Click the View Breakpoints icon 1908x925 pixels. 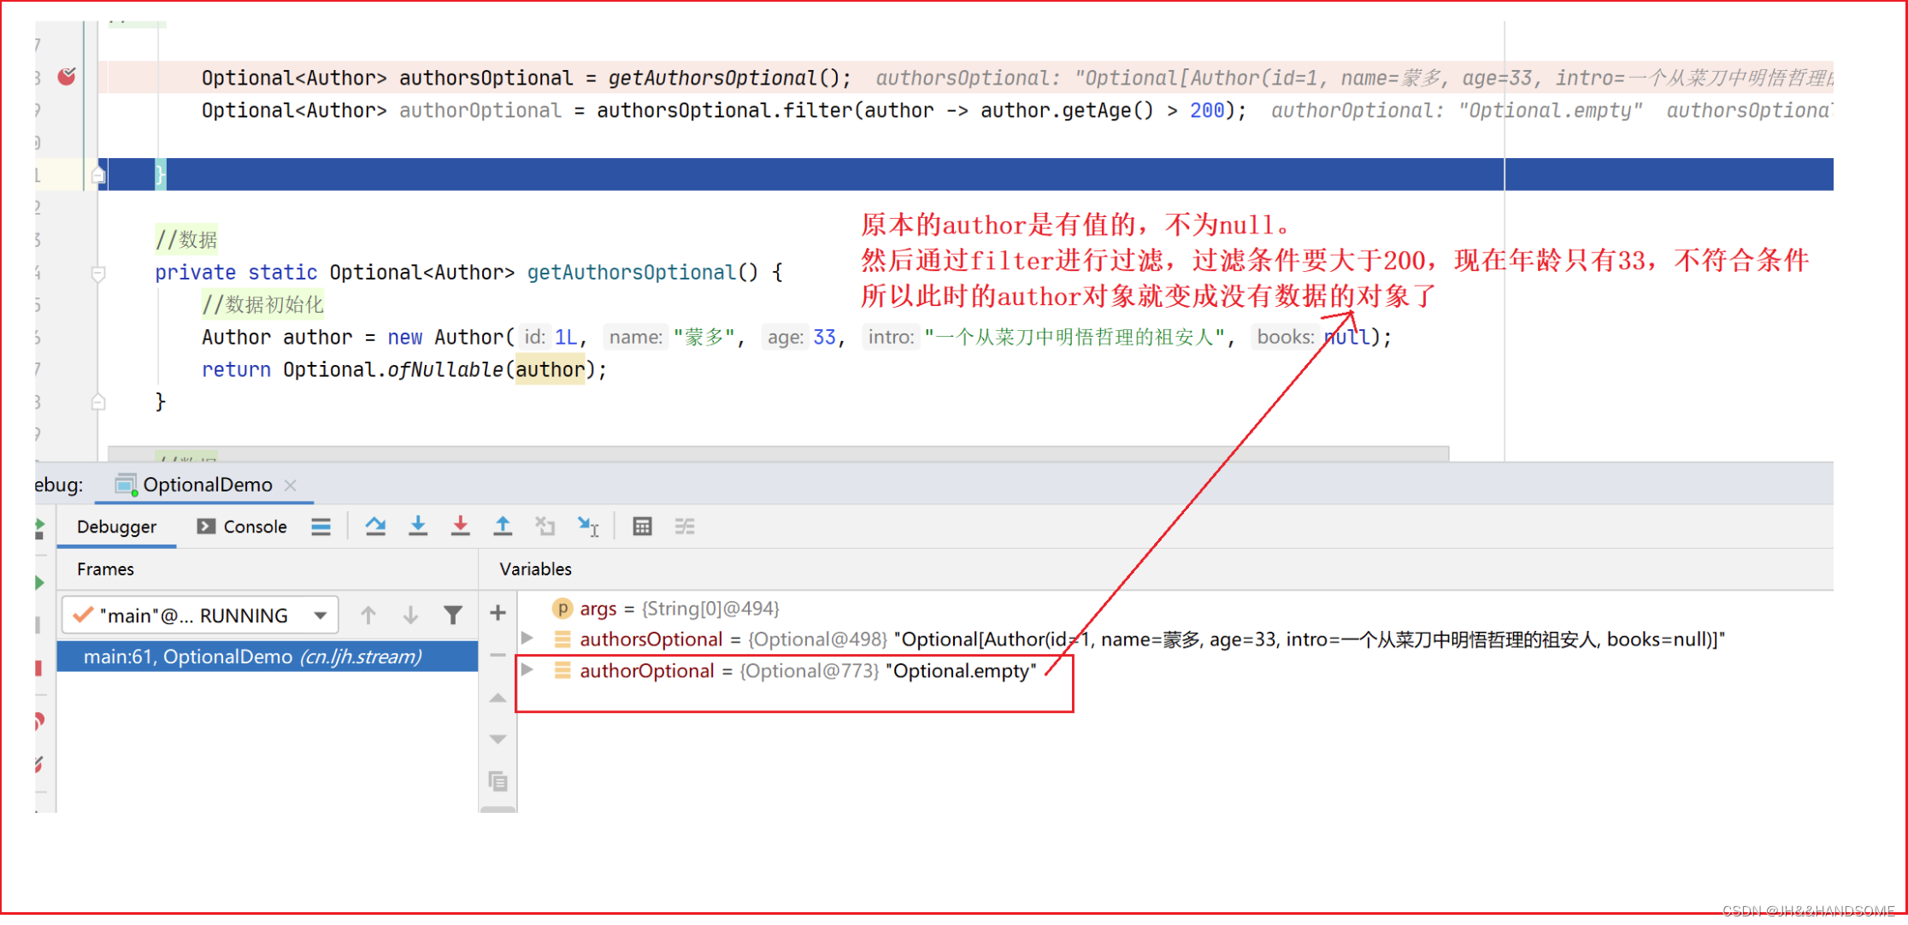pos(39,721)
